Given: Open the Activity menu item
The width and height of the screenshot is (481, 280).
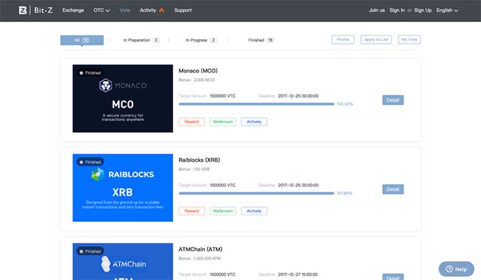Looking at the screenshot, I should point(148,10).
